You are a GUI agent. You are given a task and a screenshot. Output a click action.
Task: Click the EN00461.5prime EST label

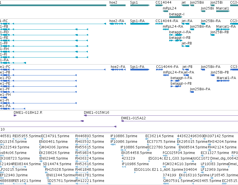(x=53, y=142)
